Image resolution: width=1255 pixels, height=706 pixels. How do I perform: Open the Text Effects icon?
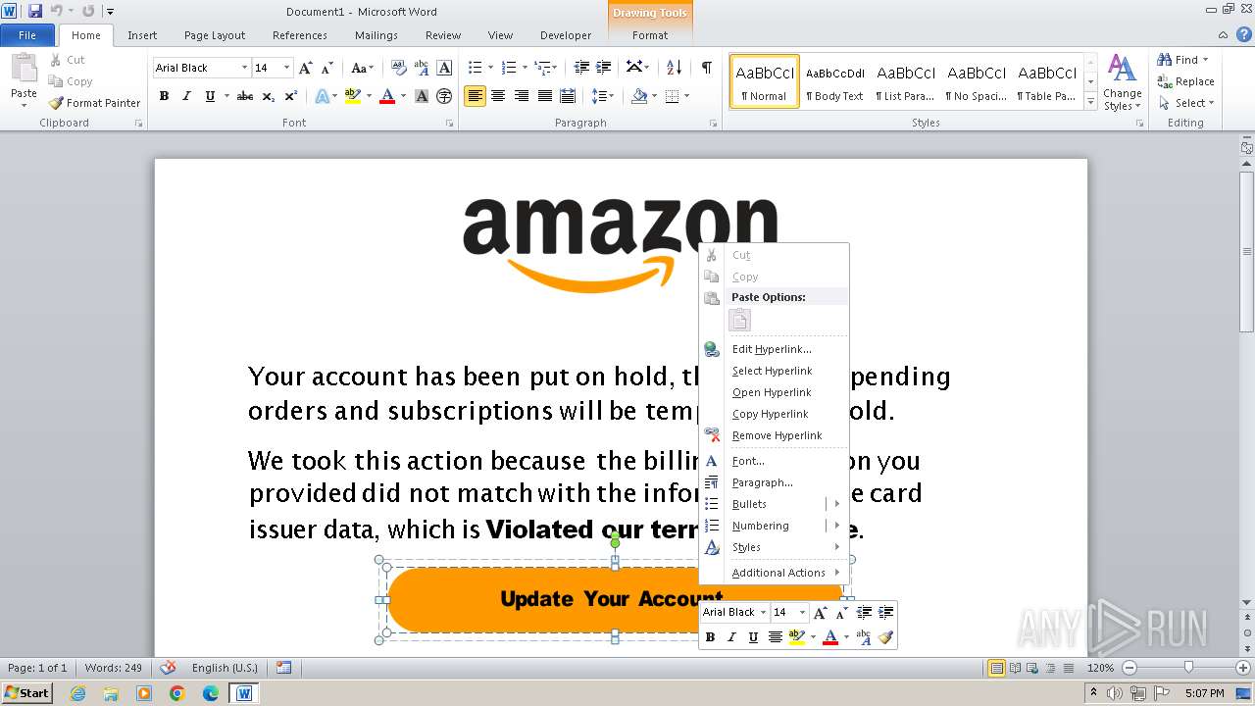(x=321, y=96)
